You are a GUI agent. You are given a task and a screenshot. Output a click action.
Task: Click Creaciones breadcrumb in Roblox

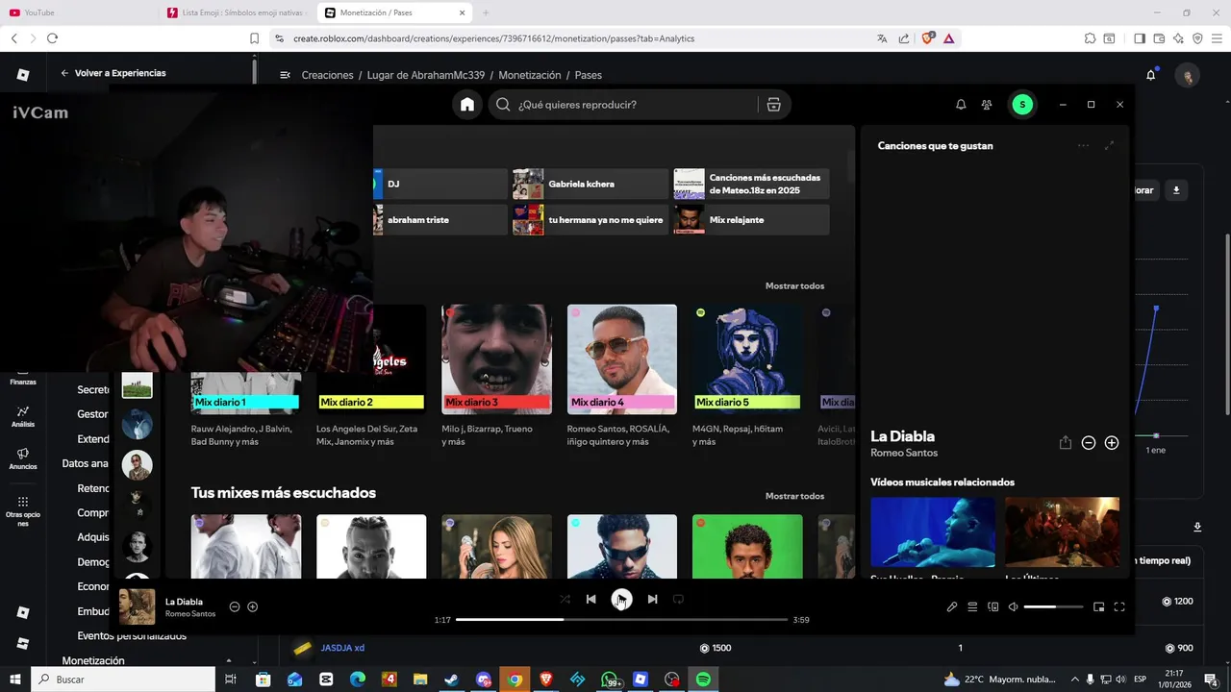pyautogui.click(x=327, y=75)
